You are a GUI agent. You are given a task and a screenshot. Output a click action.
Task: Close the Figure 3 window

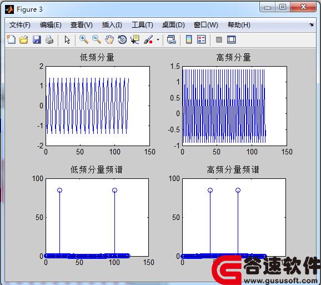coord(303,7)
